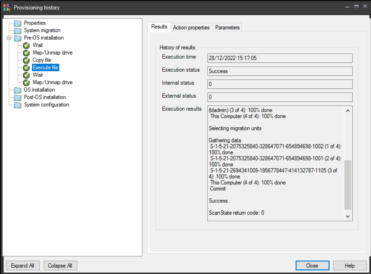Click the Post-OS installation folder icon
371x274 pixels.
(18, 97)
